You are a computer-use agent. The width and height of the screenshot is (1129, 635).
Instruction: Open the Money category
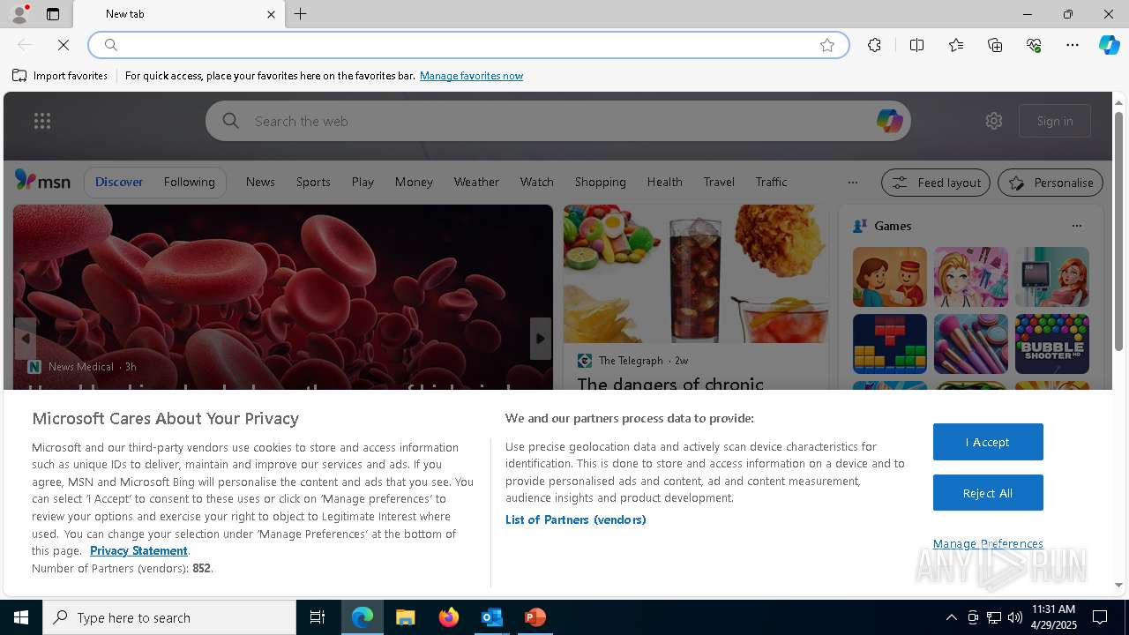pyautogui.click(x=414, y=182)
